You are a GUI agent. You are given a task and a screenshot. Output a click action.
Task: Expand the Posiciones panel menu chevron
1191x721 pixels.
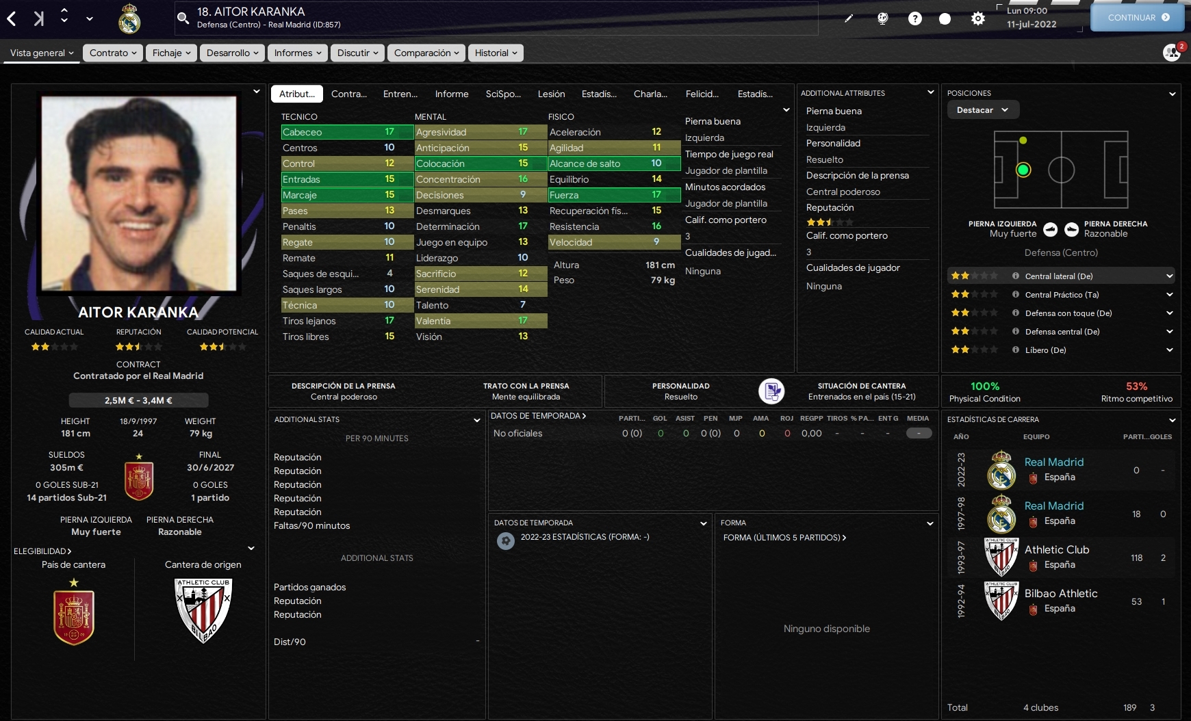pyautogui.click(x=1173, y=94)
